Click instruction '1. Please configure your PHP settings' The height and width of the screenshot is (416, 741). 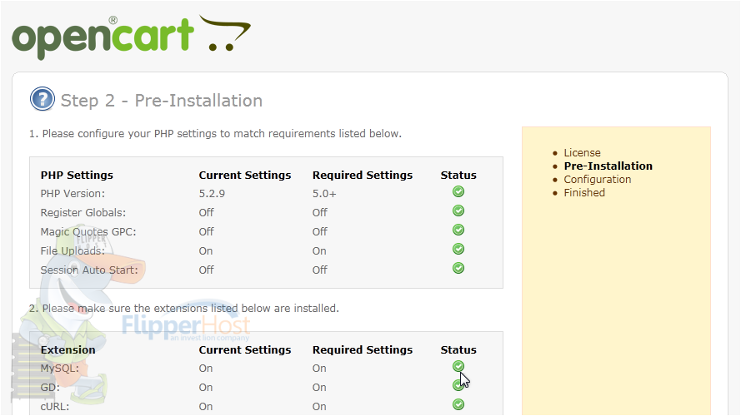point(216,133)
